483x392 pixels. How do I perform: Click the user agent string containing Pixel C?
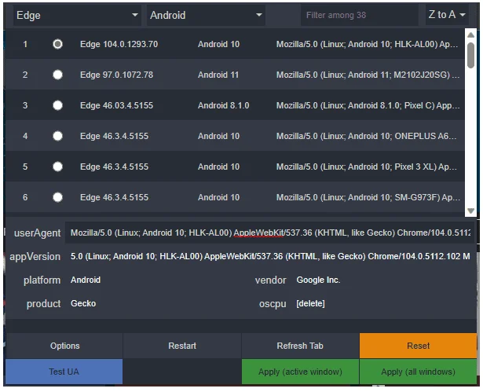[368, 105]
